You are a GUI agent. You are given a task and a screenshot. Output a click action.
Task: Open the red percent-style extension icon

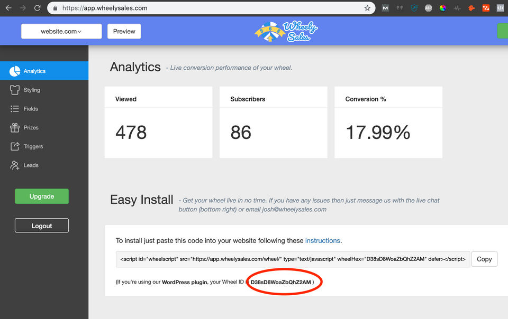tap(486, 8)
